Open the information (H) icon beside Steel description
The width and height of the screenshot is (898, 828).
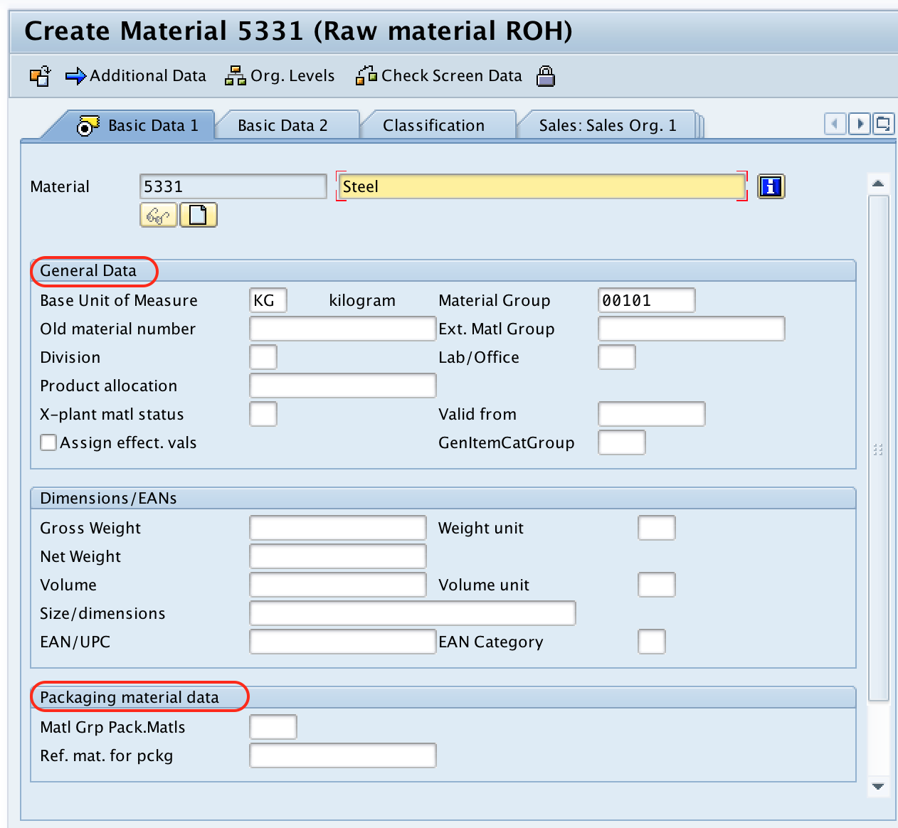[771, 186]
